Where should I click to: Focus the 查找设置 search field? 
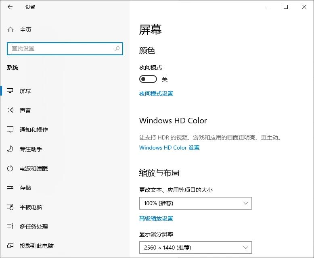61,49
